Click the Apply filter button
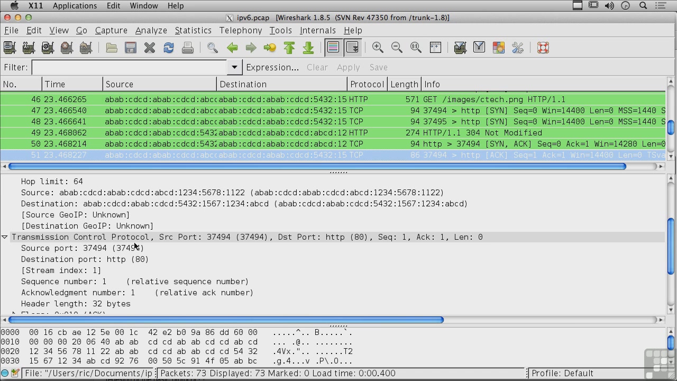 click(348, 67)
